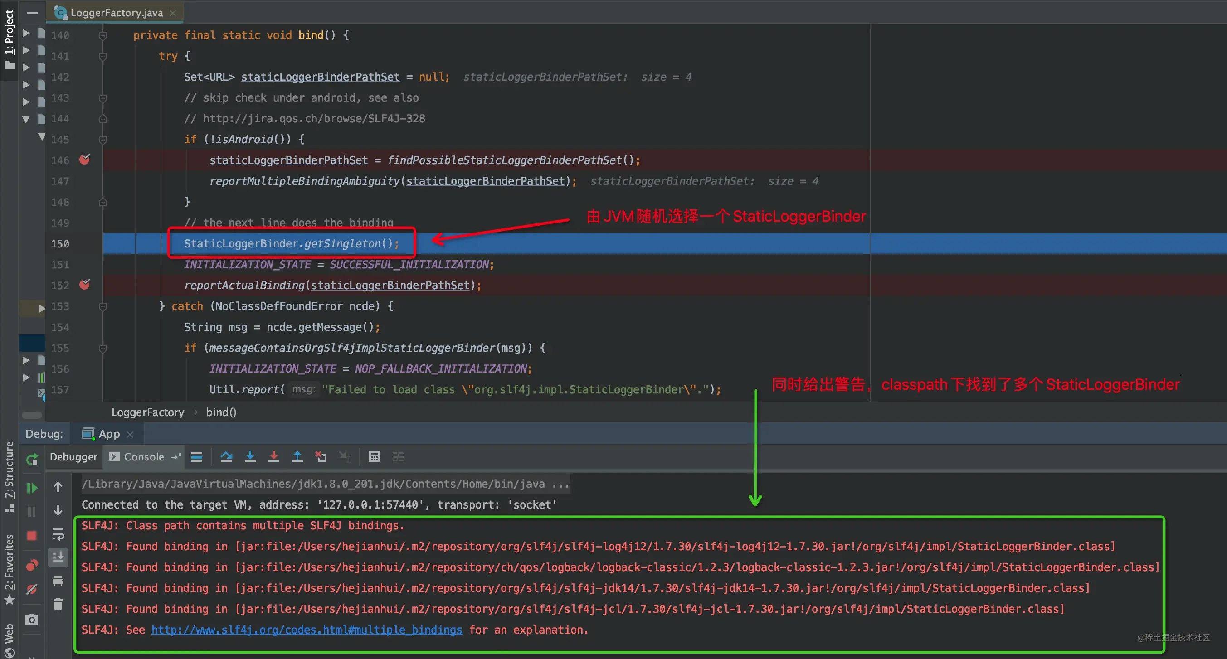This screenshot has width=1227, height=659.
Task: Click the down arrow in console gutter
Action: coord(58,510)
